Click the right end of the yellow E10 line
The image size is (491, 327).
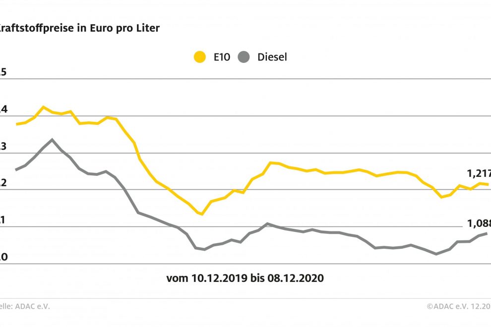(488, 184)
